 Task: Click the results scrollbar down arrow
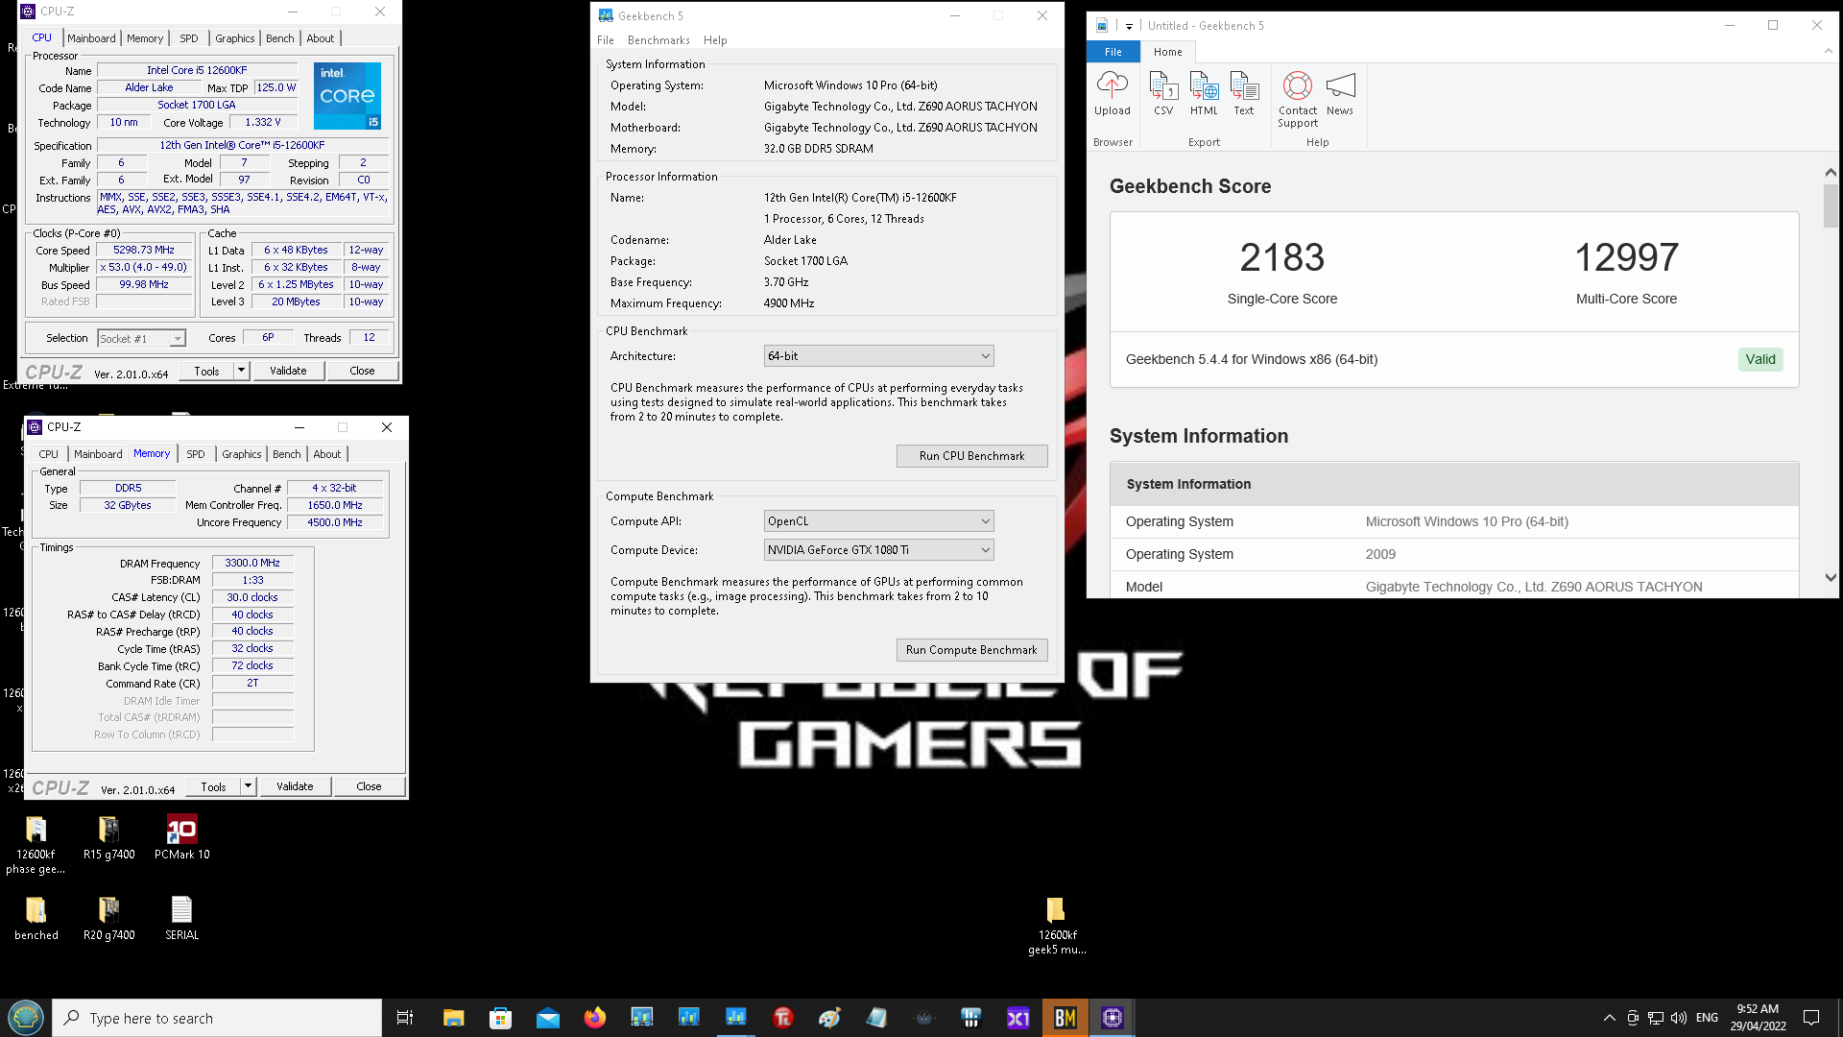(x=1831, y=577)
